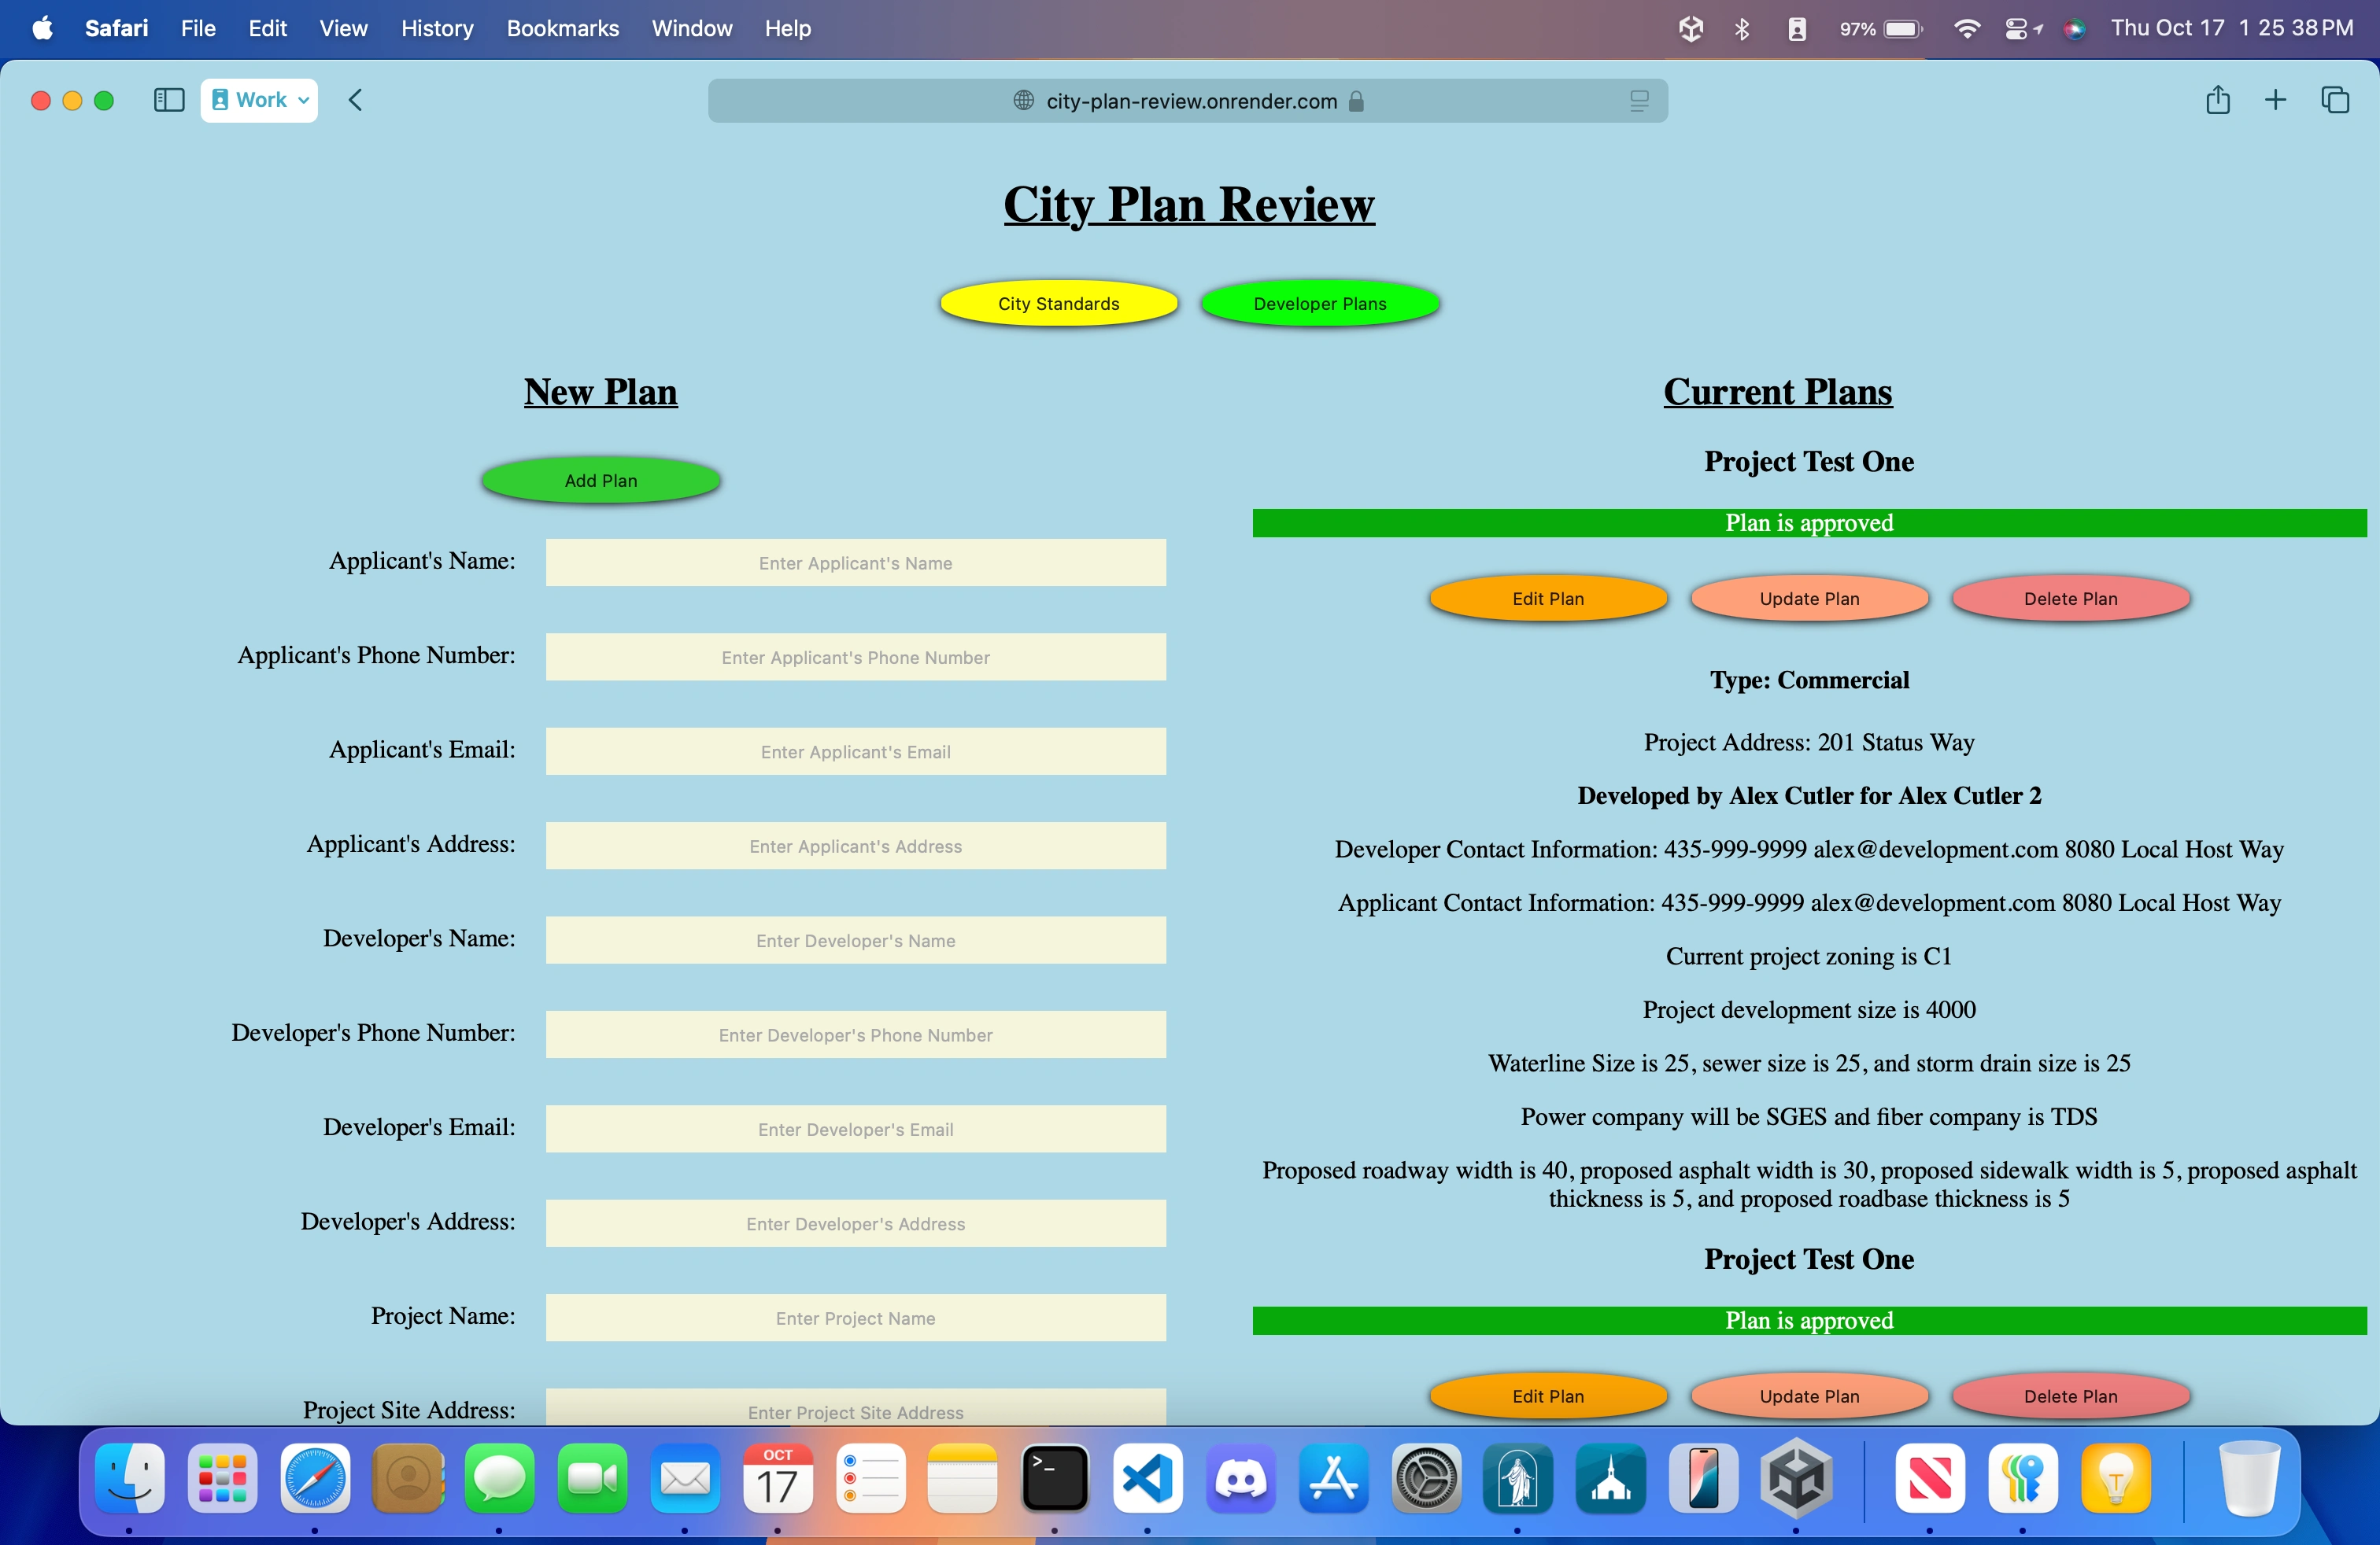Click the Safari back arrow
This screenshot has height=1545, width=2380.
(x=356, y=100)
